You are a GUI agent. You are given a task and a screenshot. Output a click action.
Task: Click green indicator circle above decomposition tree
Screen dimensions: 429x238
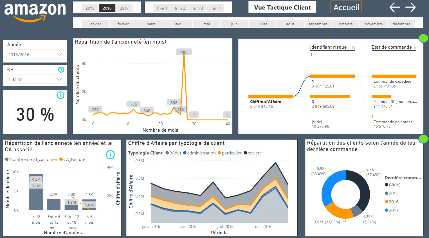(423, 38)
